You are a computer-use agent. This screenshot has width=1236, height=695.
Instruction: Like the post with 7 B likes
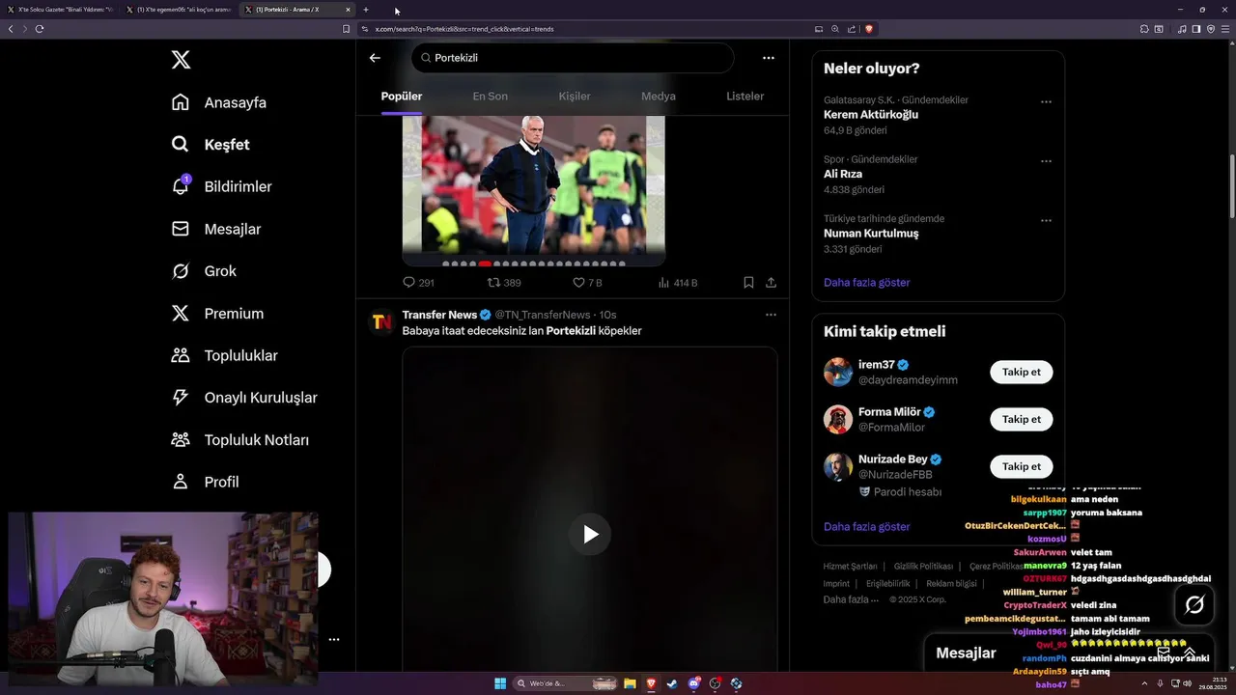[x=587, y=283]
